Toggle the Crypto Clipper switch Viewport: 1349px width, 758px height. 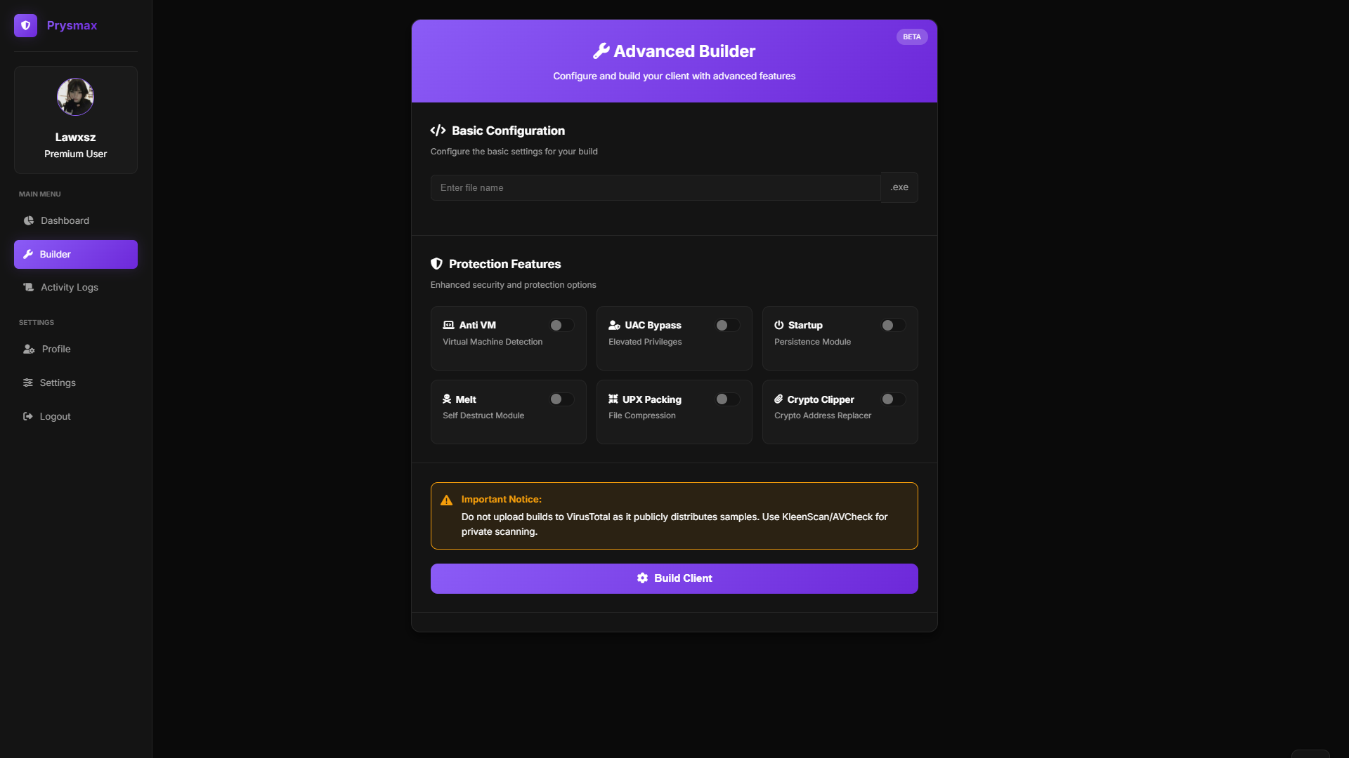click(x=893, y=399)
